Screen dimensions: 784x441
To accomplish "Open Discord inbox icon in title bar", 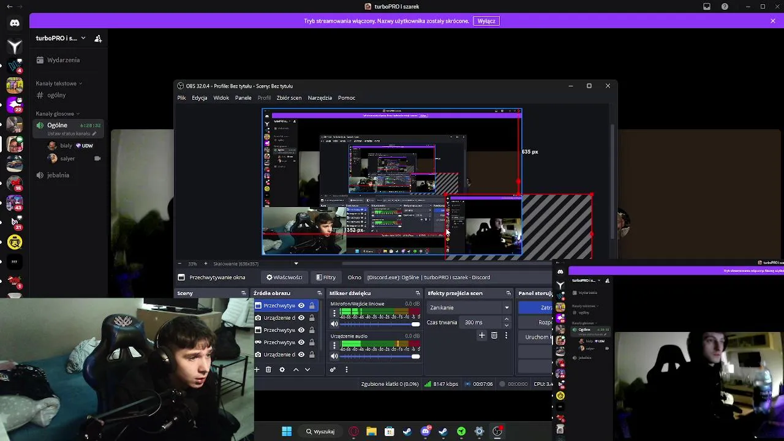I will point(707,7).
